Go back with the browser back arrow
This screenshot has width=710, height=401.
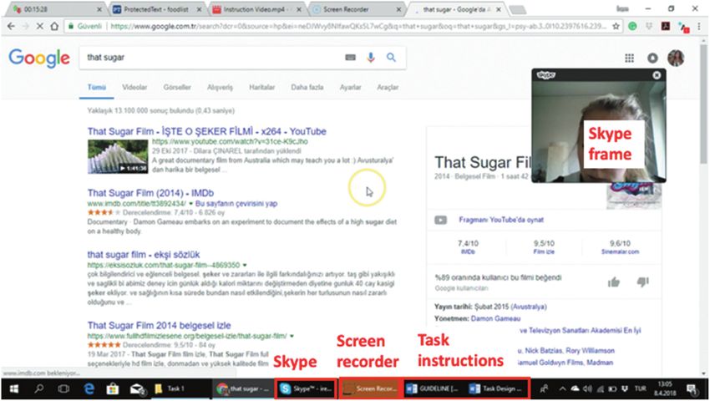click(11, 26)
